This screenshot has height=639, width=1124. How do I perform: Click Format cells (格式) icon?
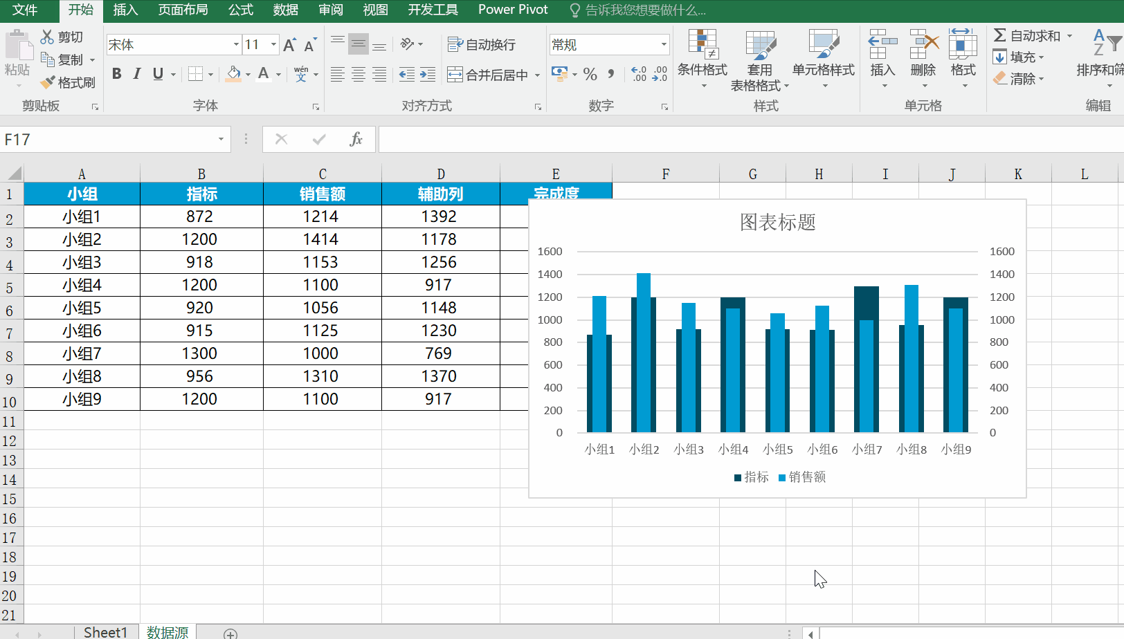click(x=963, y=44)
